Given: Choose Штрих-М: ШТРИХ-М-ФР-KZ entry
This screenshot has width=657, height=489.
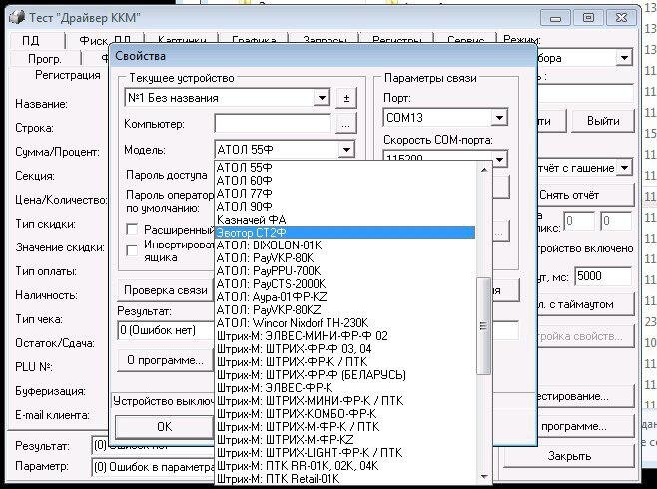Looking at the screenshot, I should point(345,440).
